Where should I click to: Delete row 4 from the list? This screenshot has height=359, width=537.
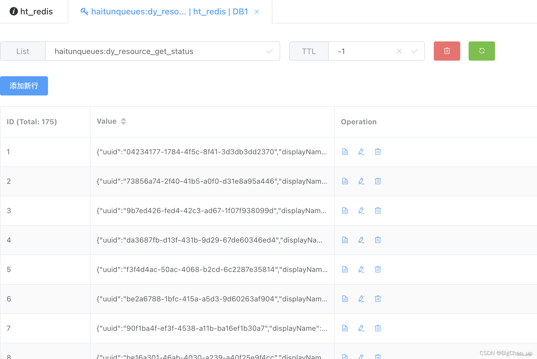pos(378,240)
